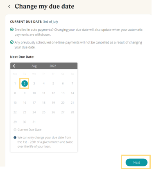Select the Current Due Date radio option
This screenshot has height=183, width=154.
point(15,130)
